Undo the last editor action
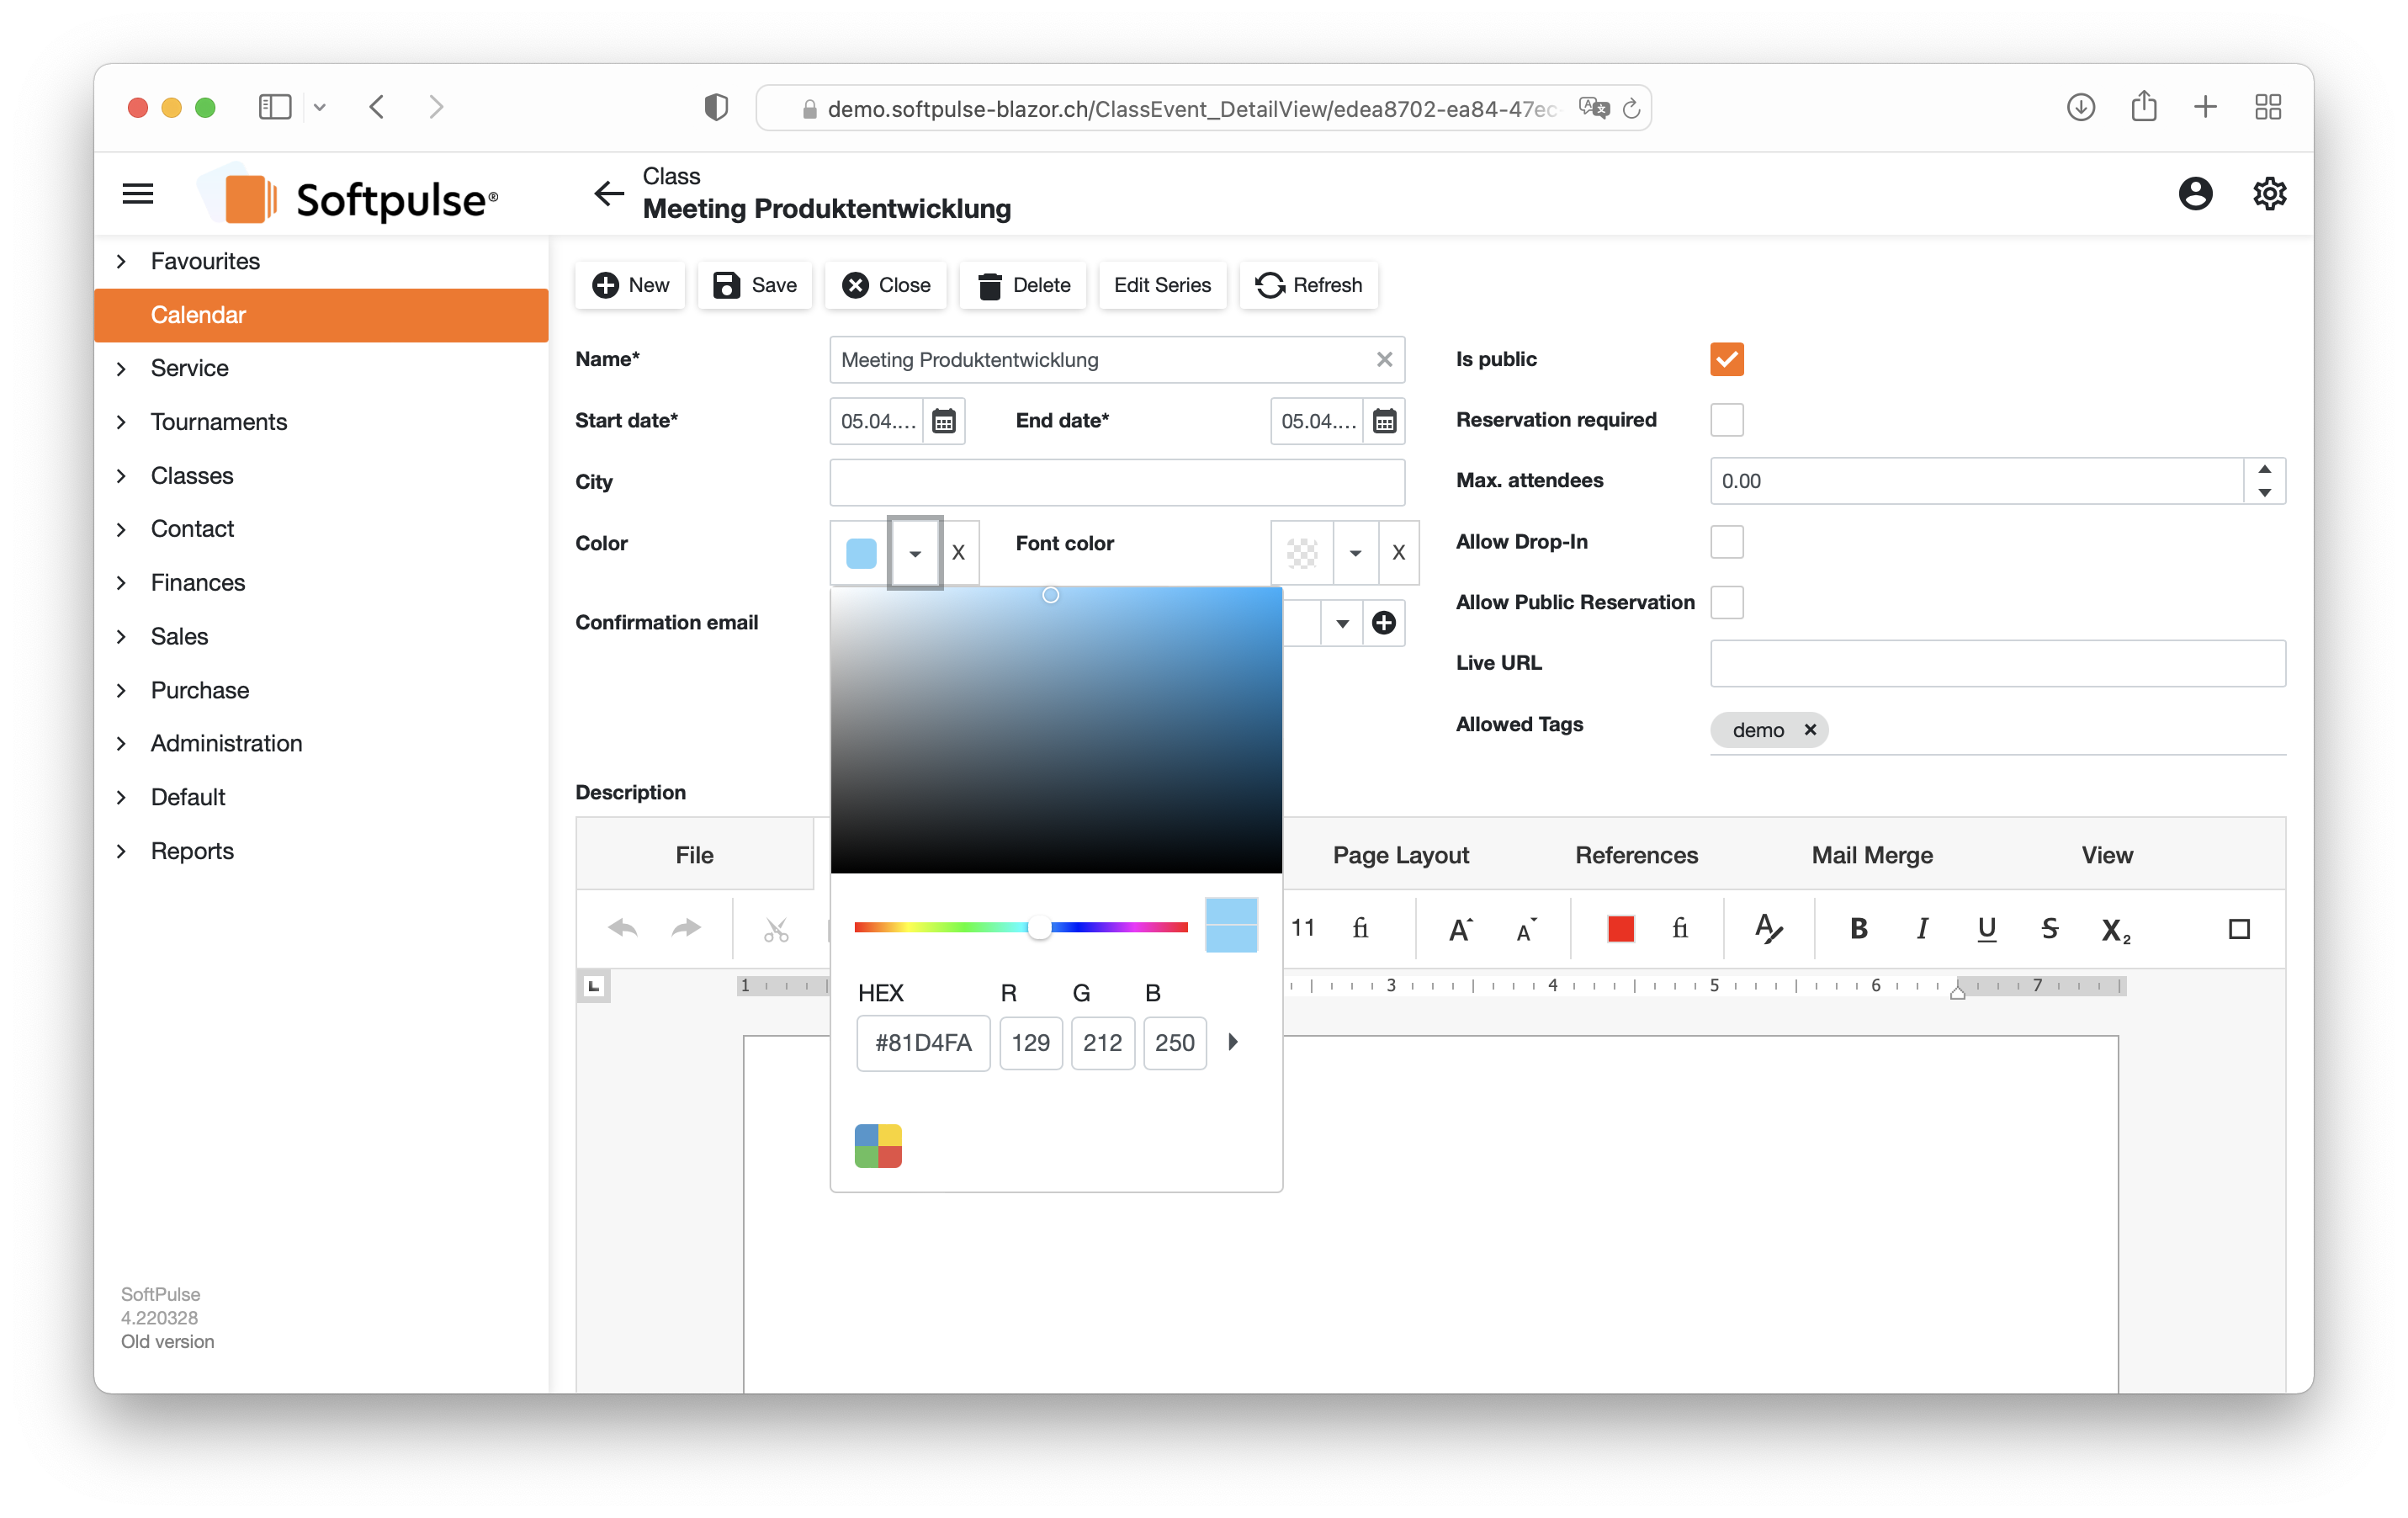This screenshot has height=1518, width=2408. [x=622, y=929]
